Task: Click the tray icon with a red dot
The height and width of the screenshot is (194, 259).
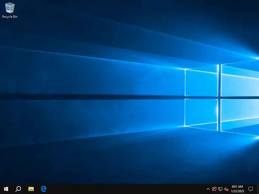Action: click(x=214, y=189)
